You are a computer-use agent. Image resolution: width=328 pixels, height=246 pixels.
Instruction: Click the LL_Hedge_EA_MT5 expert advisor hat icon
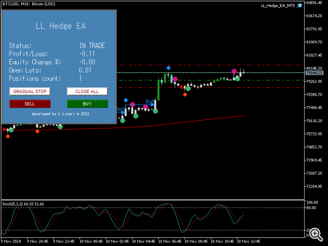click(x=300, y=6)
